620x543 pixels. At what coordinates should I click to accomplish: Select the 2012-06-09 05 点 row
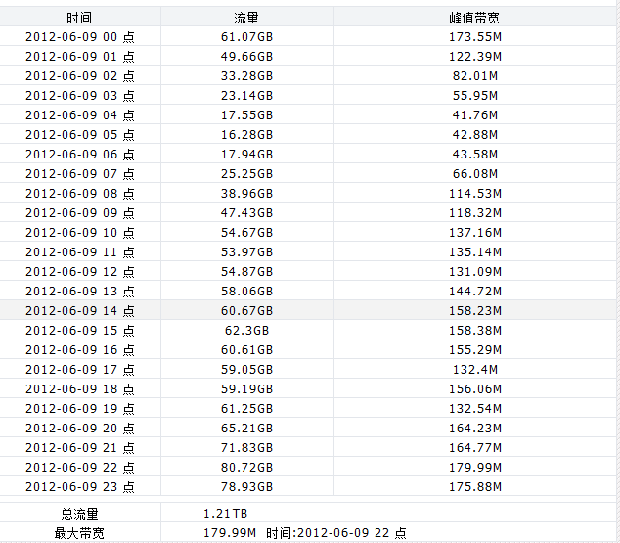pos(308,134)
